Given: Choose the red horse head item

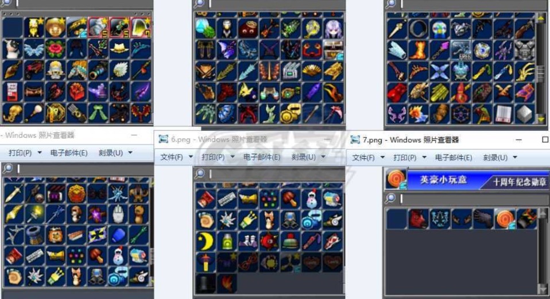Looking at the screenshot, I should (x=418, y=219).
